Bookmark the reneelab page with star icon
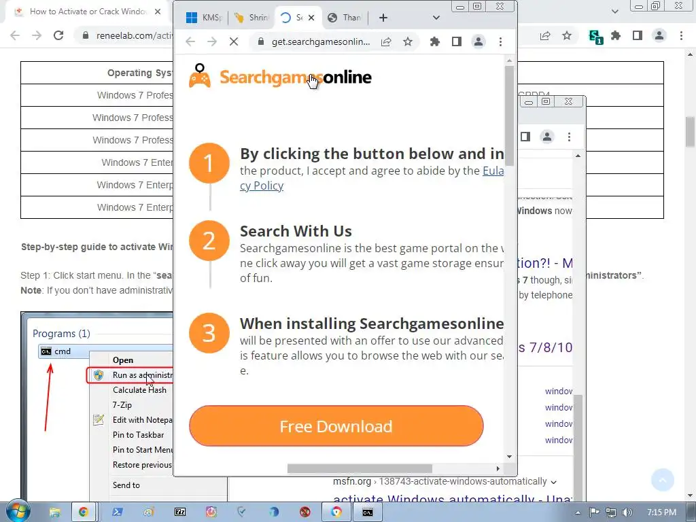The image size is (696, 522). pyautogui.click(x=567, y=35)
